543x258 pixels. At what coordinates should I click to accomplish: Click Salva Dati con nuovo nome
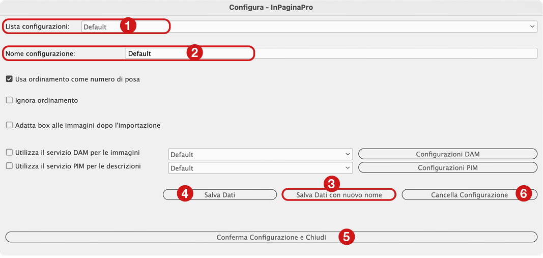pos(339,195)
